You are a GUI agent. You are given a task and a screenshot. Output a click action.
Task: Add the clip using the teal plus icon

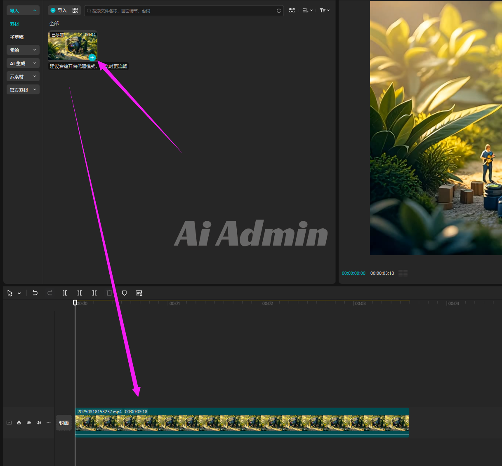[x=92, y=58]
